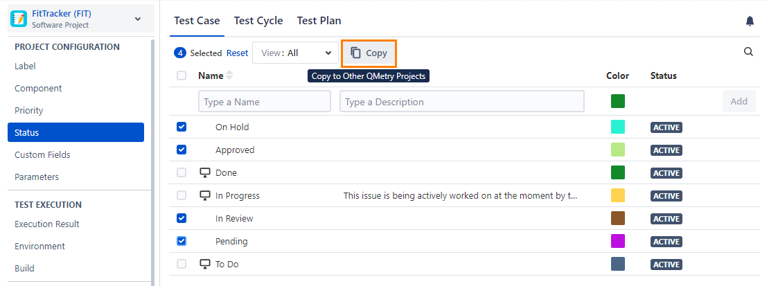Uncheck the Approved checkbox

[x=182, y=150]
